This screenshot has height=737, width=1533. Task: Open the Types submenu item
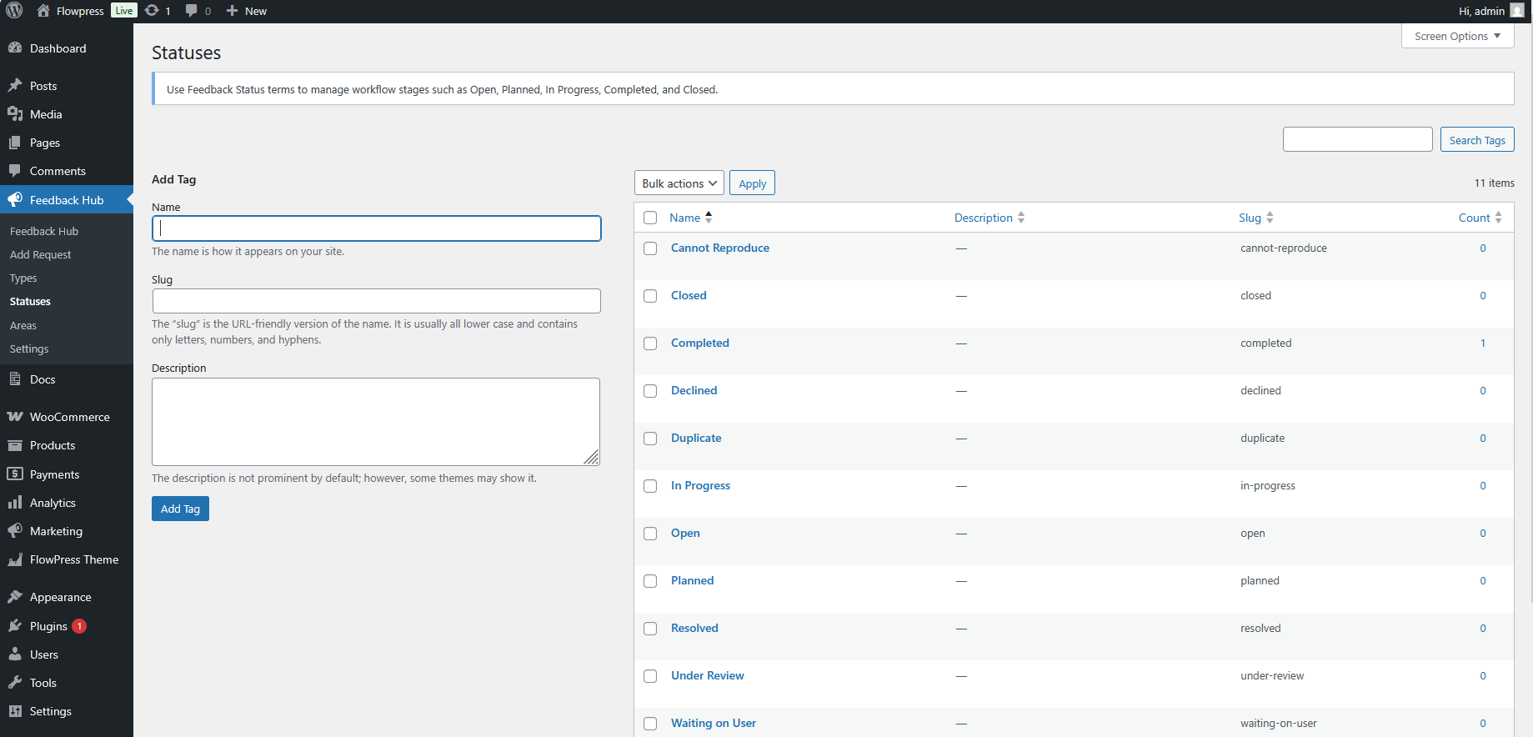click(23, 278)
